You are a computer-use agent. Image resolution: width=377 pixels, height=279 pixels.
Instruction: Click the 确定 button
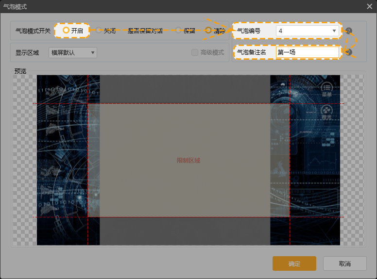[294, 263]
